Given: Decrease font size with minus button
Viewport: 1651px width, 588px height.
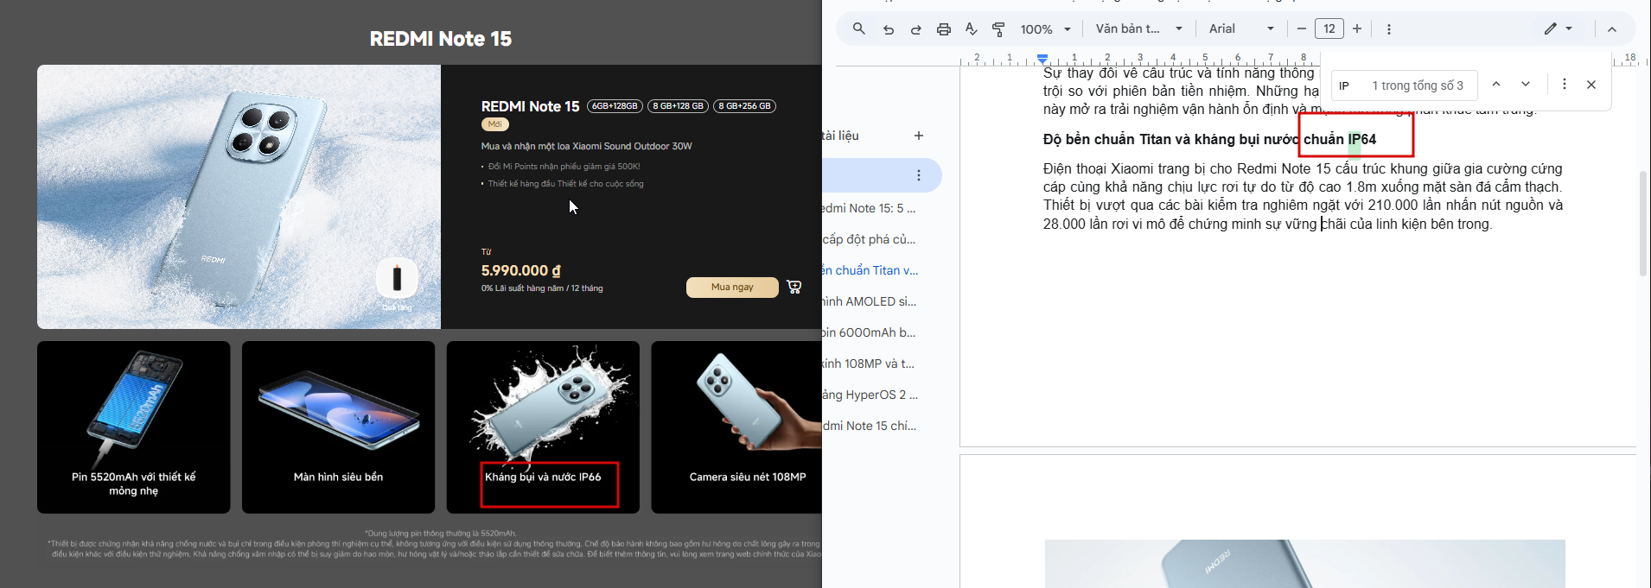Looking at the screenshot, I should point(1301,29).
